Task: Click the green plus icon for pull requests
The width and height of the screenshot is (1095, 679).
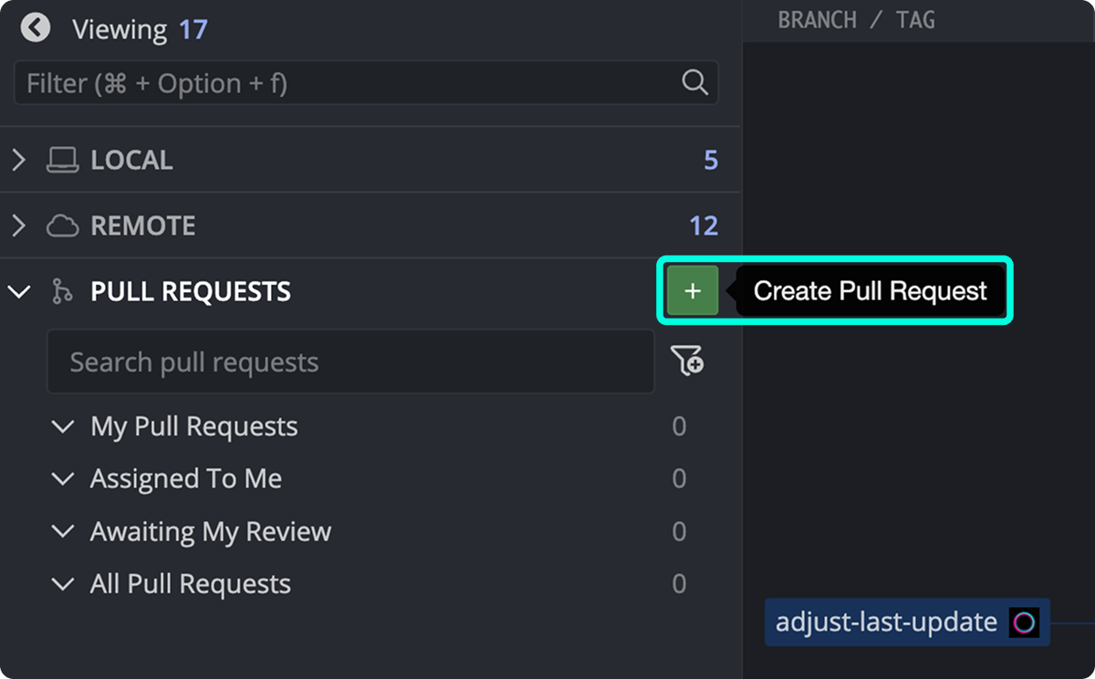Action: click(692, 290)
